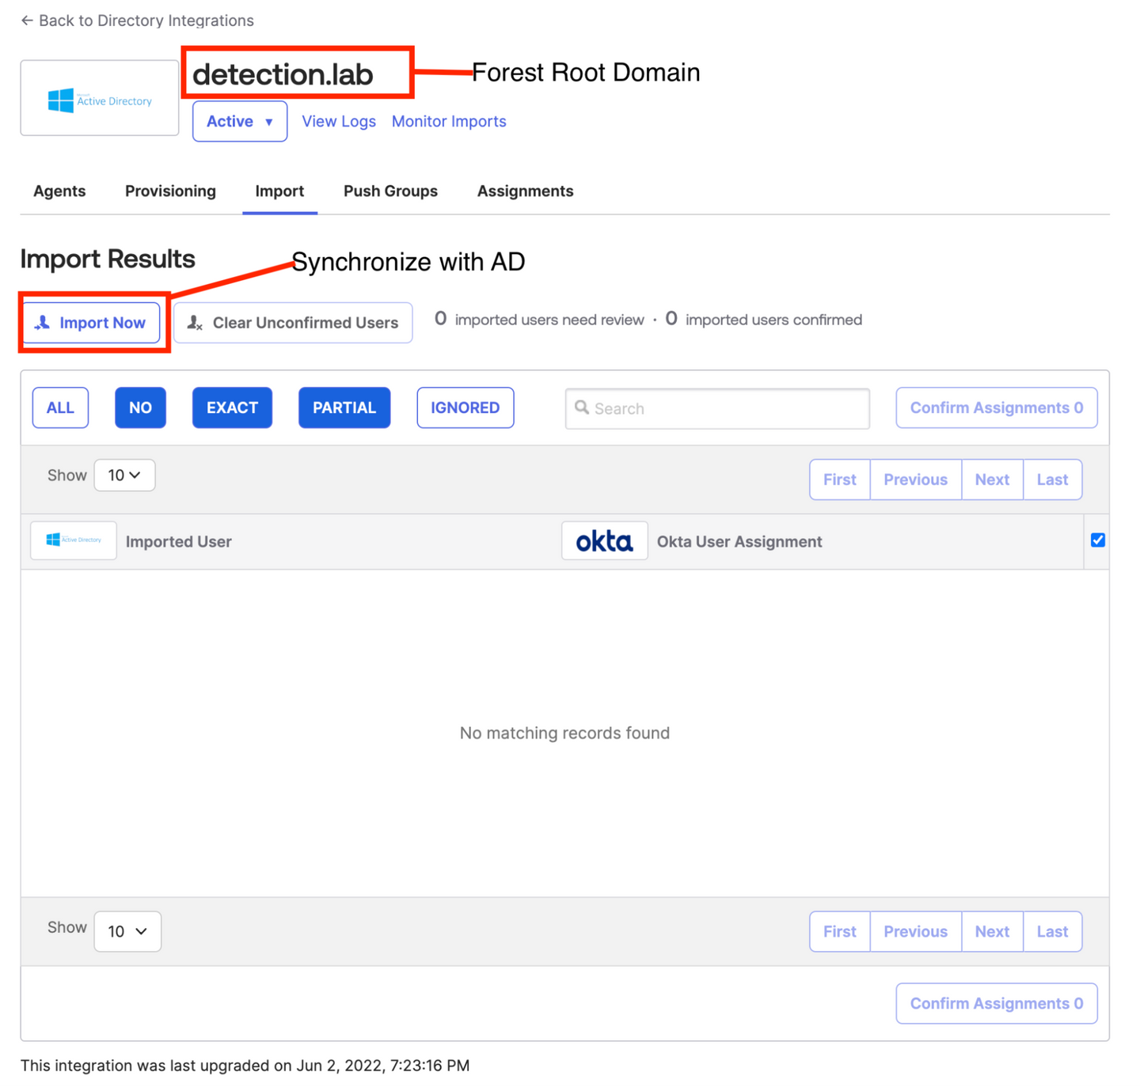
Task: Go to the Assignments tab
Action: pos(525,191)
